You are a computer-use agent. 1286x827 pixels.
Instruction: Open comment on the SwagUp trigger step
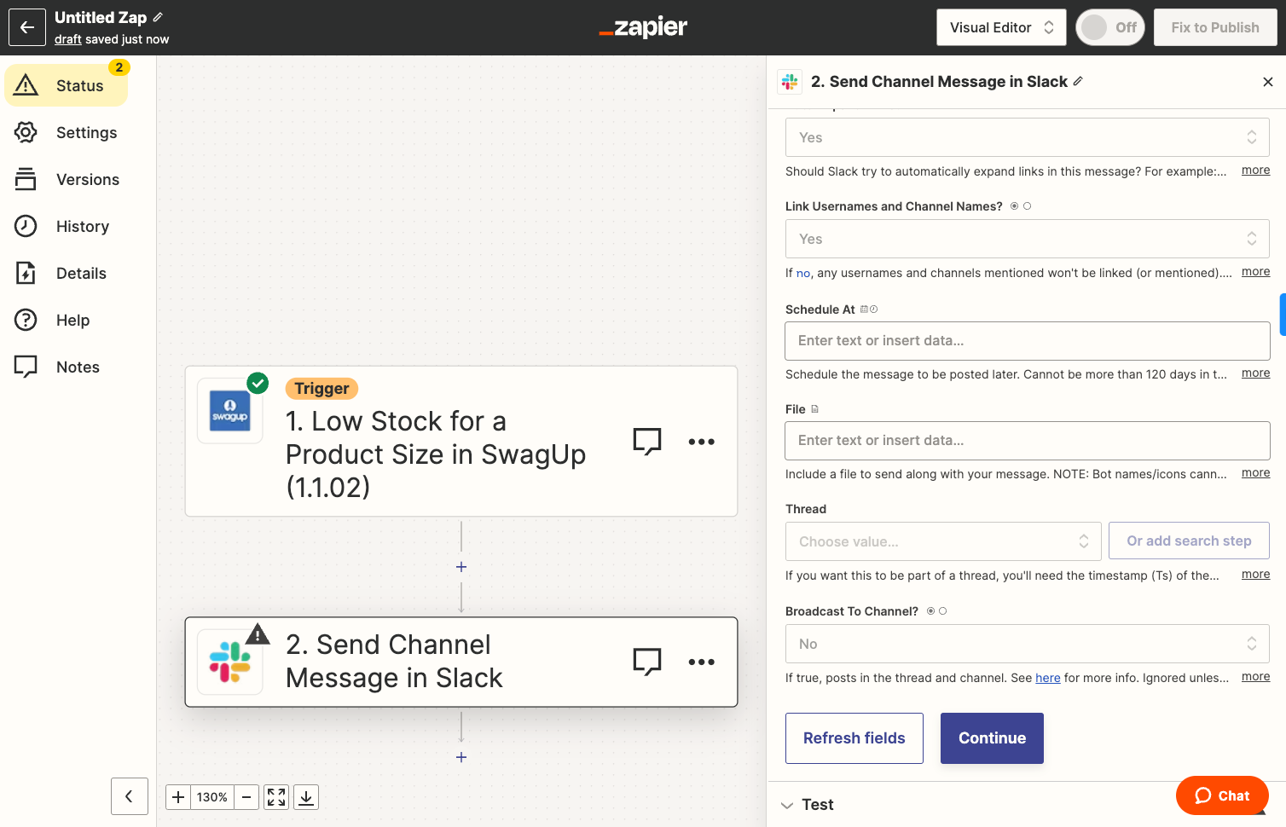coord(647,442)
